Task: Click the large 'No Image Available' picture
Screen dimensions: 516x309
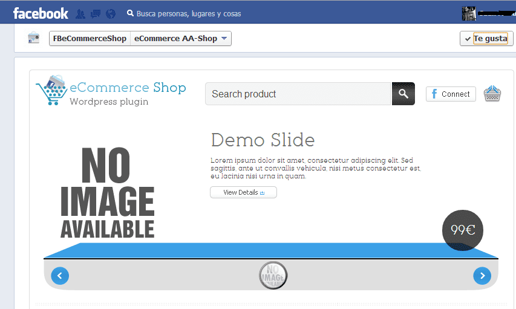Action: pyautogui.click(x=107, y=192)
